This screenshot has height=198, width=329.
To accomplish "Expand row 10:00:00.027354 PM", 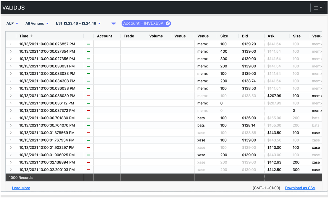I will tap(11, 51).
